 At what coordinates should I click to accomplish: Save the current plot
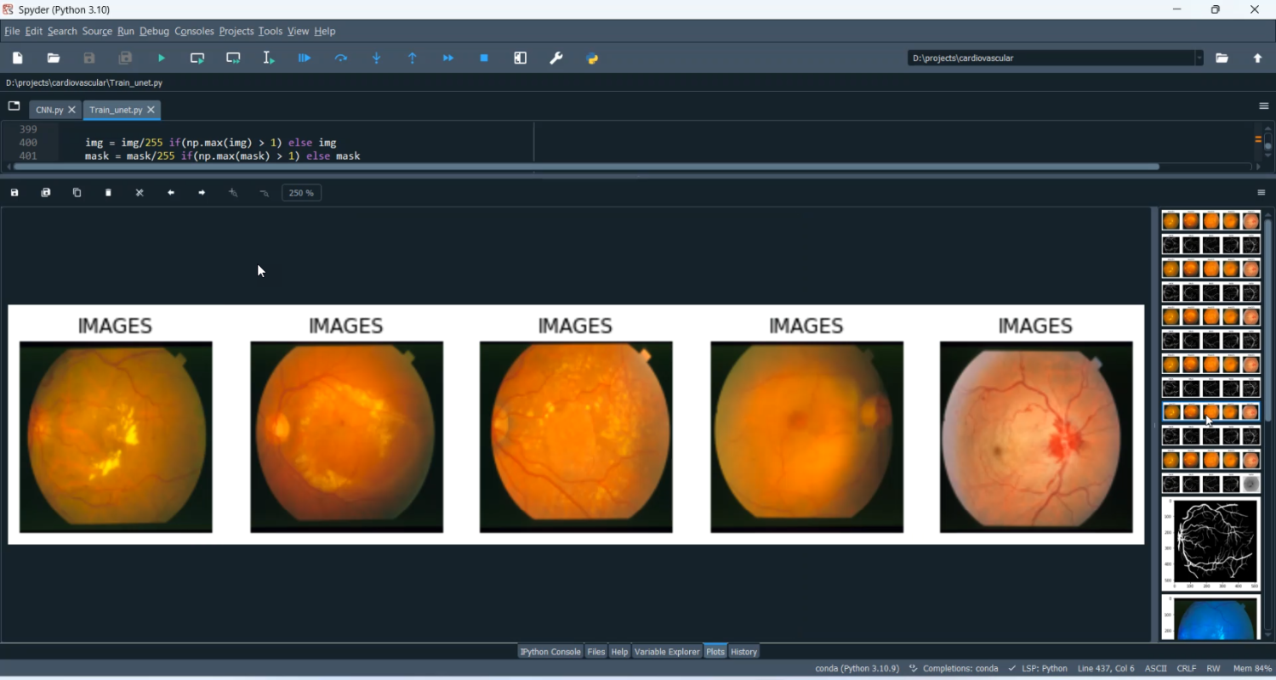tap(14, 192)
